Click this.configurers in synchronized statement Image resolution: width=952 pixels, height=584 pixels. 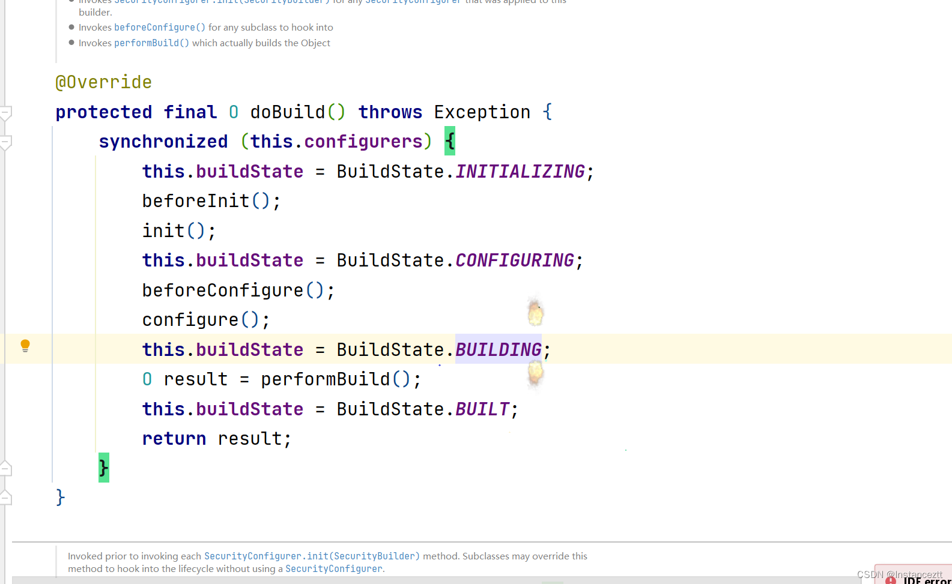tap(336, 142)
